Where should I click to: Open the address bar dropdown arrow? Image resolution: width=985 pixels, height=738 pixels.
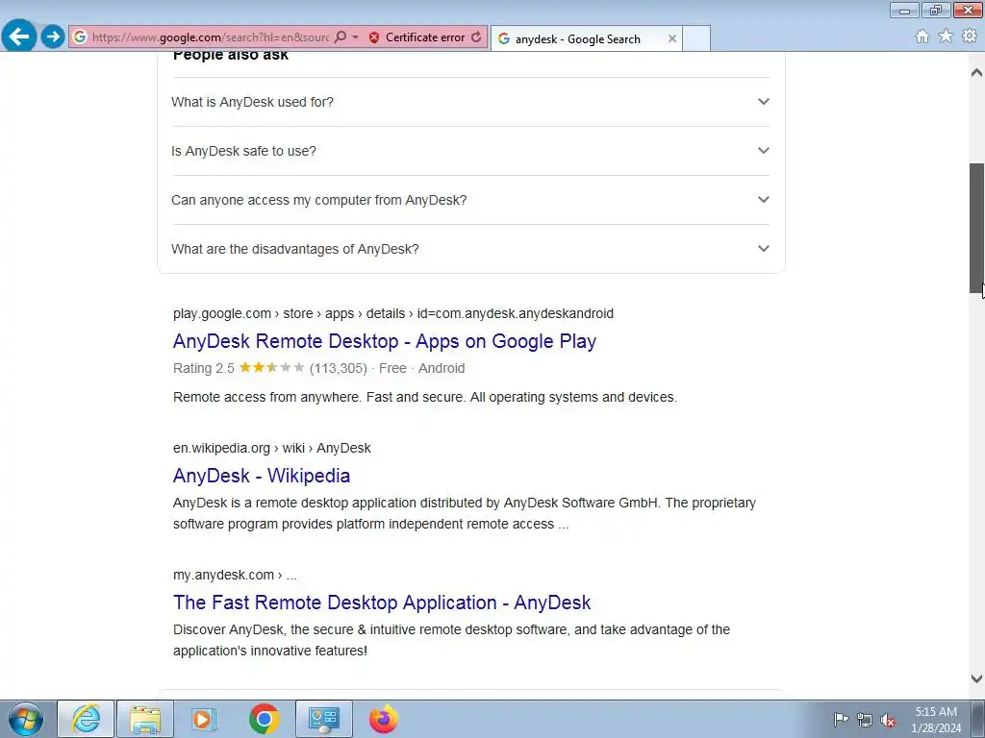[356, 37]
